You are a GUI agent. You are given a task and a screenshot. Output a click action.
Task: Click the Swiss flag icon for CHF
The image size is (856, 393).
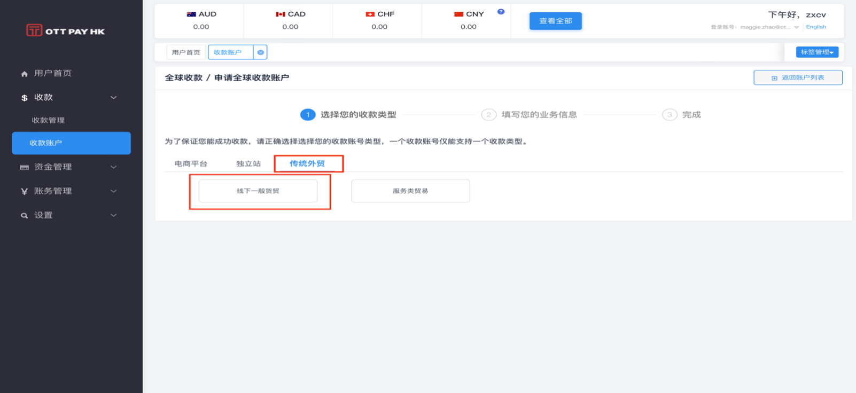coord(370,14)
